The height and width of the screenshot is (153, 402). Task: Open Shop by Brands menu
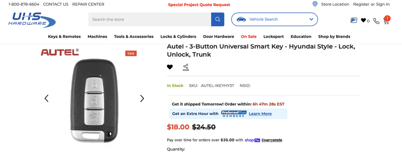click(334, 36)
